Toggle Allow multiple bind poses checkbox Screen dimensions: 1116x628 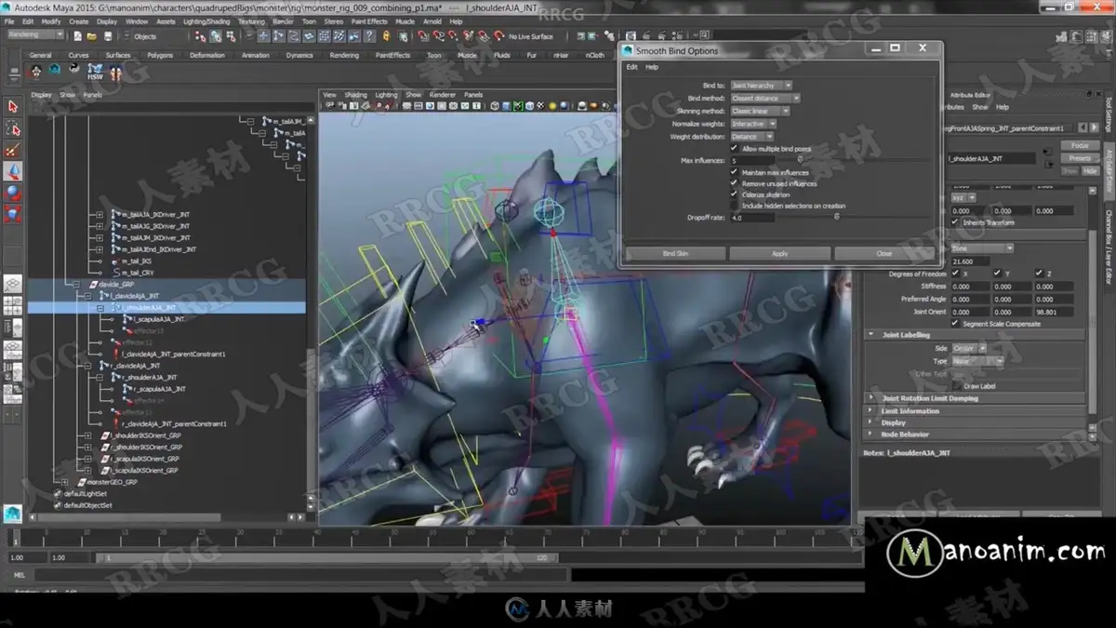734,149
